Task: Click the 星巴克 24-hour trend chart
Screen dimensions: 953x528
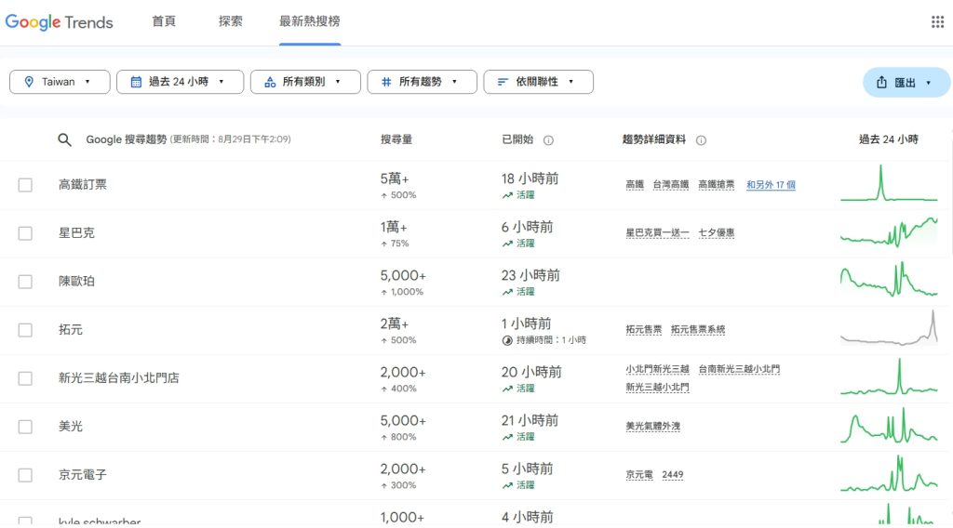Action: click(x=889, y=231)
